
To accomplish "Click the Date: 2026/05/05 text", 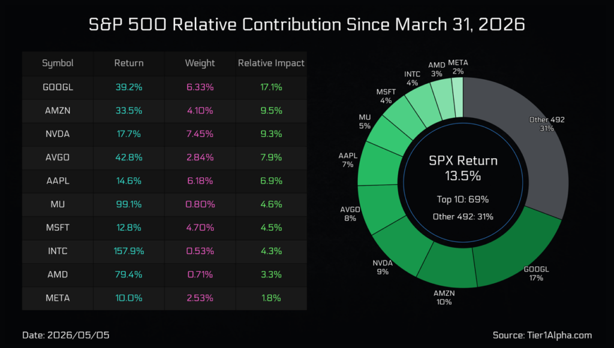I will coord(66,335).
